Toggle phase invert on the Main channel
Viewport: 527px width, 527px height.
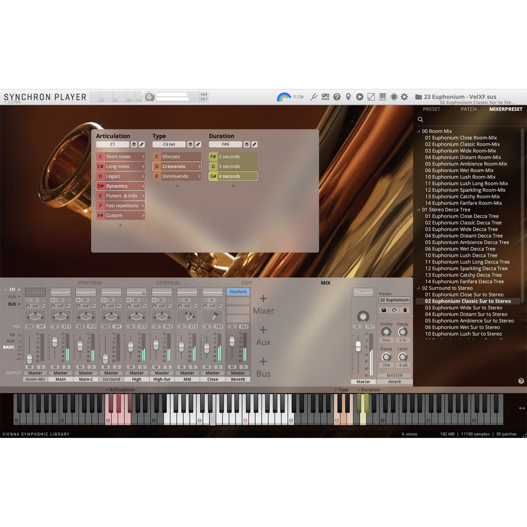69,300
